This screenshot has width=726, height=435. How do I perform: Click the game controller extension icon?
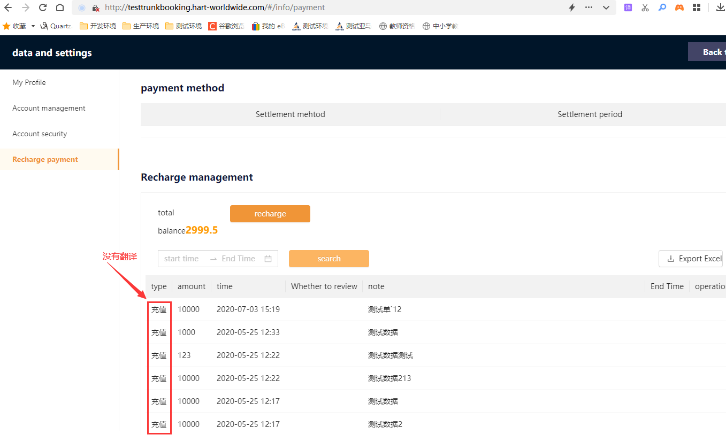point(679,7)
